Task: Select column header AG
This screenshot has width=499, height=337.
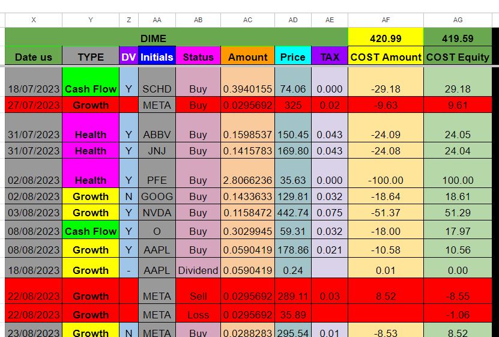Action: 458,20
